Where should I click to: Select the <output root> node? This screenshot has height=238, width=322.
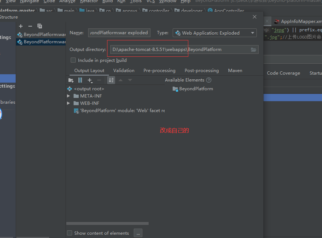[89, 89]
